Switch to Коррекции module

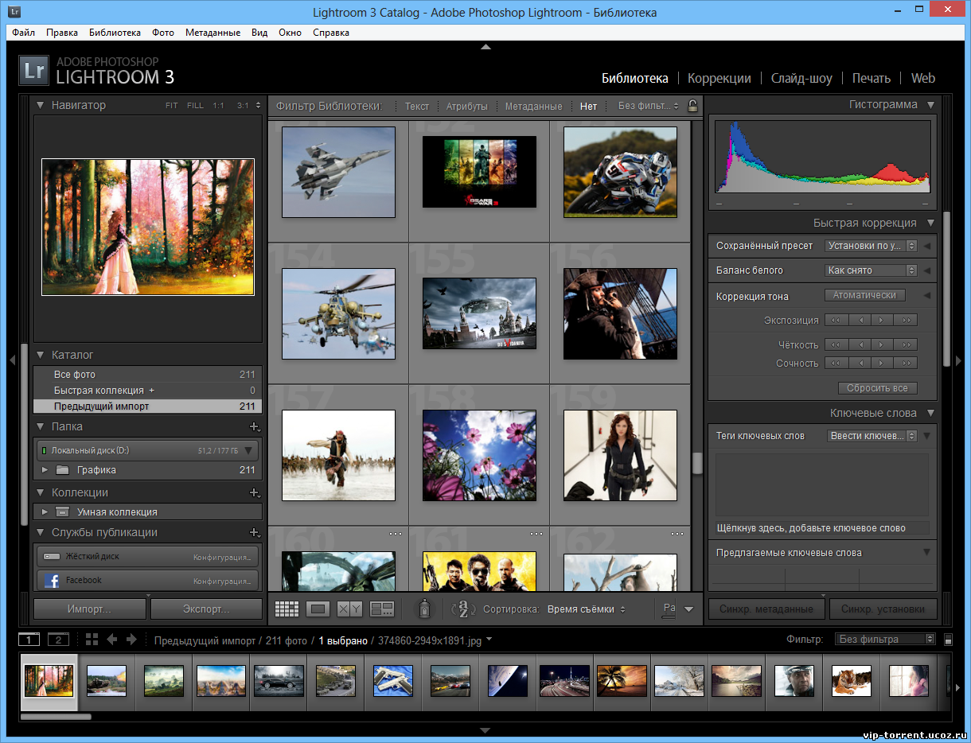tap(719, 78)
